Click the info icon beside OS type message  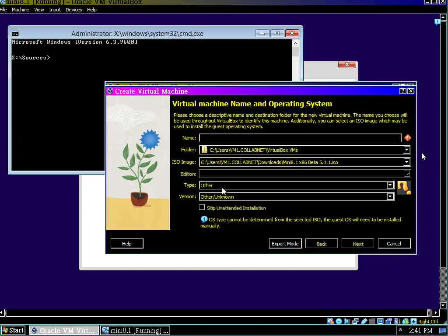204,219
